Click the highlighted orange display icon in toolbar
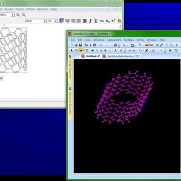Screen dimensions: 181x181 (x=147, y=45)
